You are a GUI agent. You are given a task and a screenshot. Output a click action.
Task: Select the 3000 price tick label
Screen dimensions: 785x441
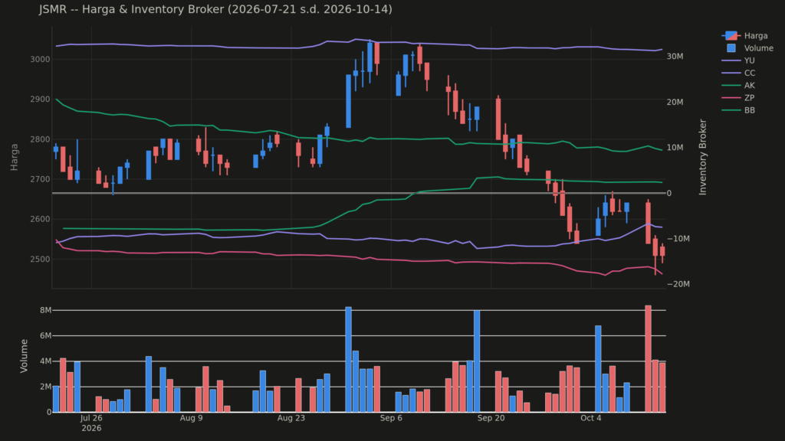pyautogui.click(x=40, y=59)
